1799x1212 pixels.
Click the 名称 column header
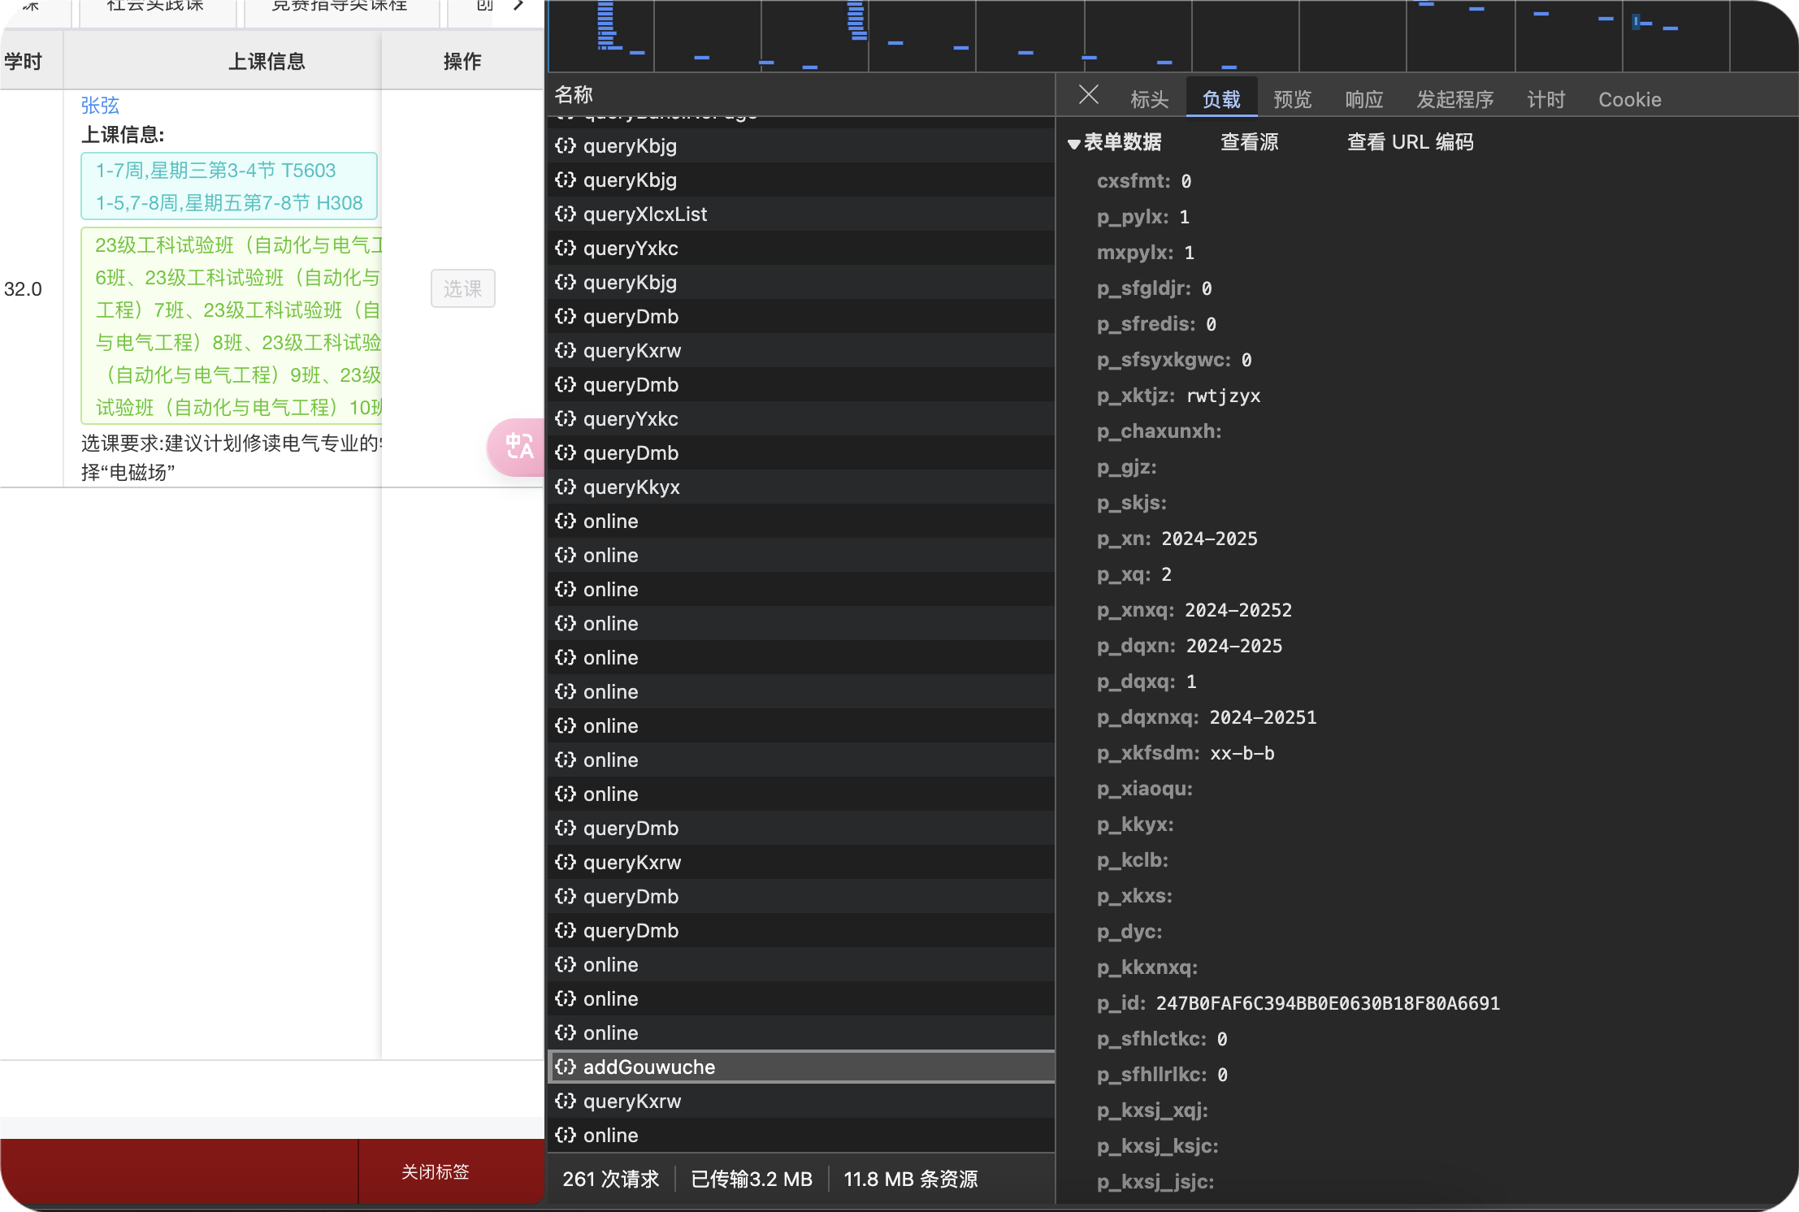(x=574, y=95)
